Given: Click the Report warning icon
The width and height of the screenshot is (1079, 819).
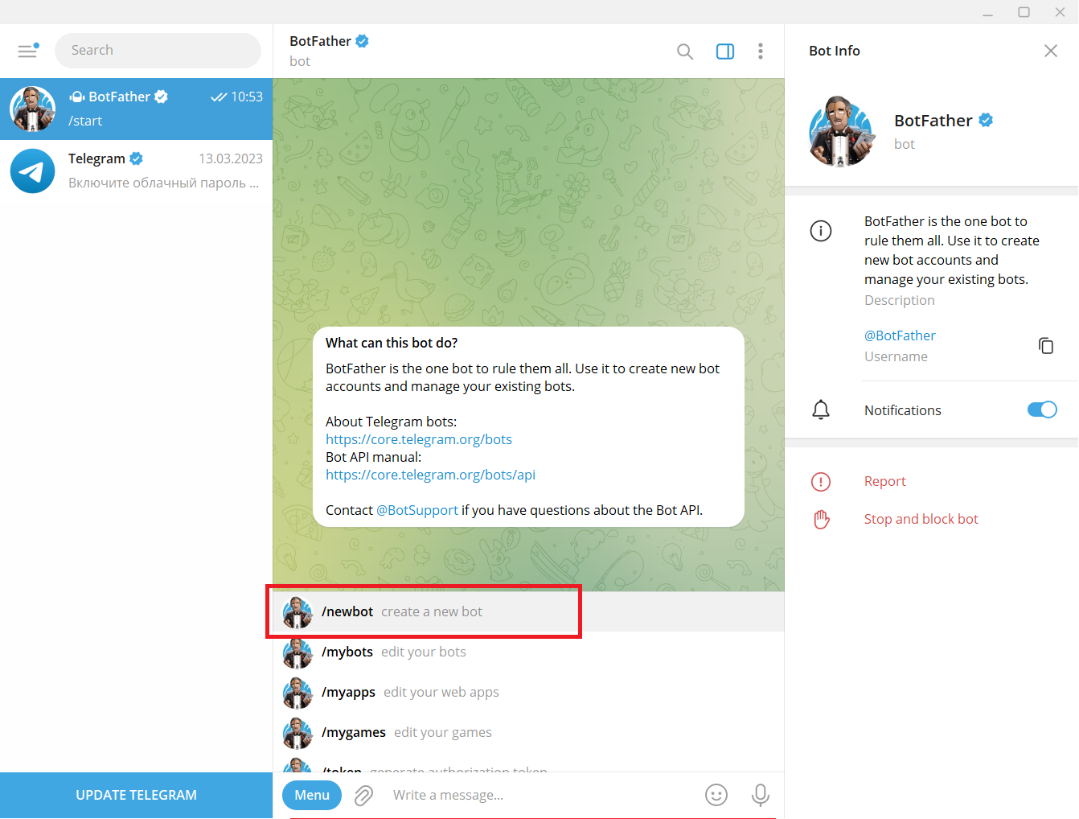Looking at the screenshot, I should pos(821,482).
